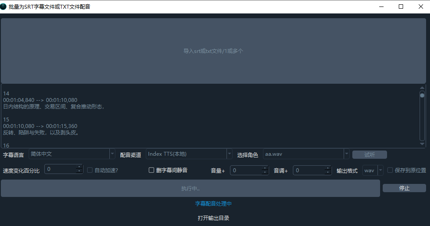Increase 音量+ value with up arrow
The image size is (430, 226).
pyautogui.click(x=265, y=168)
